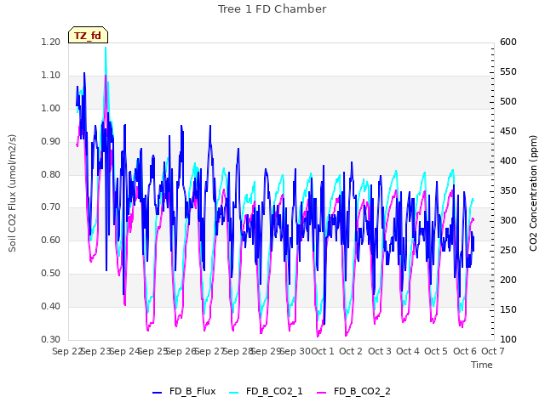Image resolution: width=545 pixels, height=408 pixels.
Task: Click the Oct 2 date label
Action: click(x=351, y=351)
